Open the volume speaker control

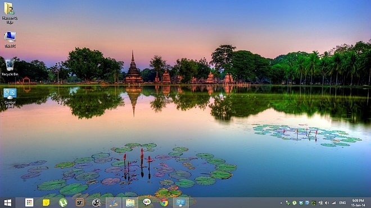[327, 203]
